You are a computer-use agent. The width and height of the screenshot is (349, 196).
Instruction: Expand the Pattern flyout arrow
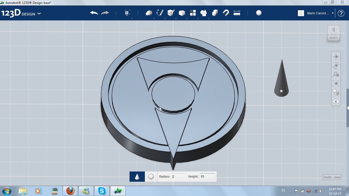click(x=198, y=18)
